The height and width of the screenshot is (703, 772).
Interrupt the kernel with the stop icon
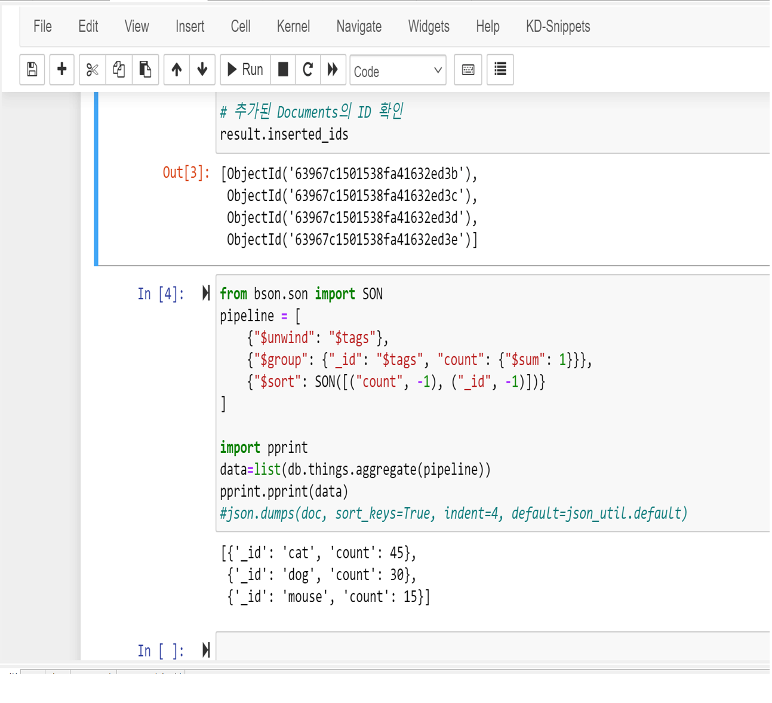283,70
